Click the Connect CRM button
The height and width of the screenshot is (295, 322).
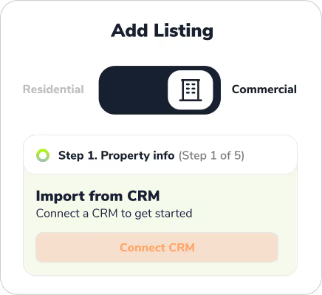point(157,248)
